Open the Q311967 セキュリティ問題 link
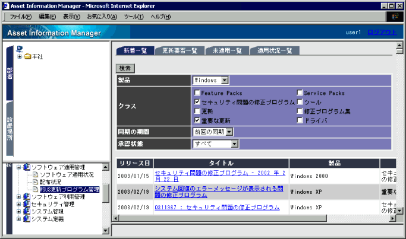Screen dimensions: 406x239 217,208
